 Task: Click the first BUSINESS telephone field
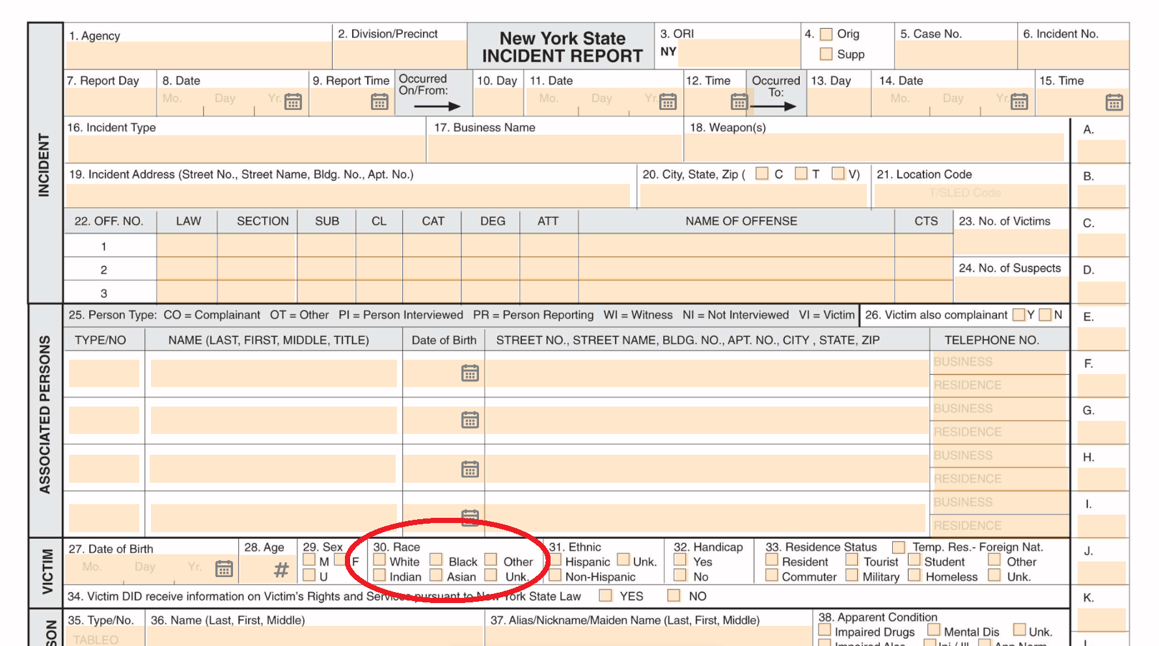998,362
